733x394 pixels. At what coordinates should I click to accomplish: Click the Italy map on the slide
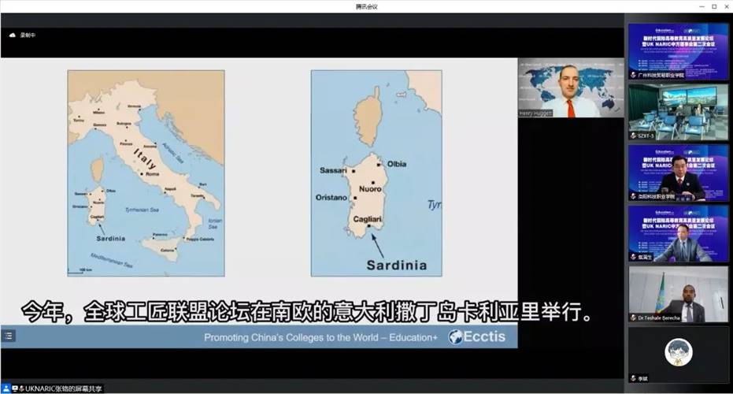(x=146, y=173)
